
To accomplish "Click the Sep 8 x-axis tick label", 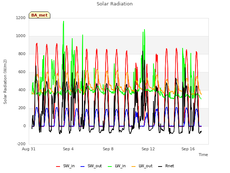I will [108, 149].
